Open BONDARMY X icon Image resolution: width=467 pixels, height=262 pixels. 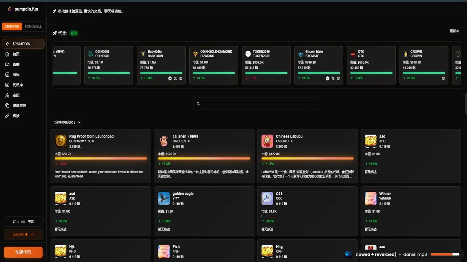coord(89,141)
